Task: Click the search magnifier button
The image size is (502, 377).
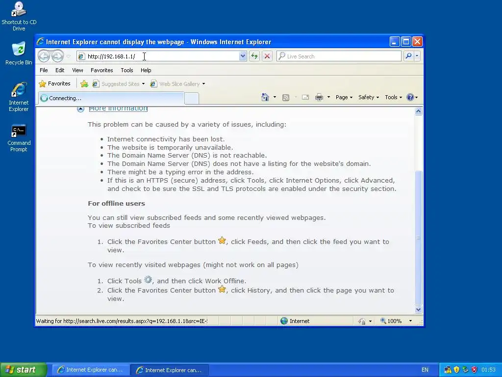Action: (x=408, y=56)
